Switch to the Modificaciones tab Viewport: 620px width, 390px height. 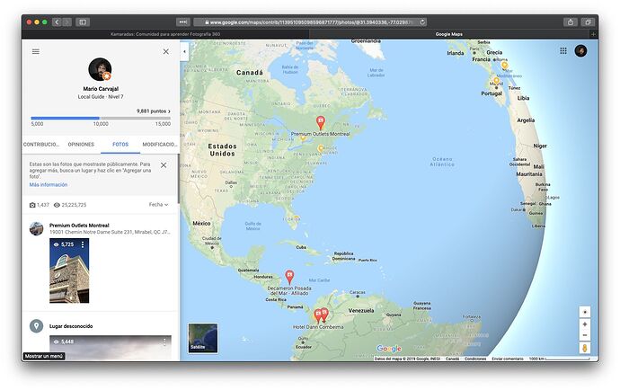coord(160,145)
